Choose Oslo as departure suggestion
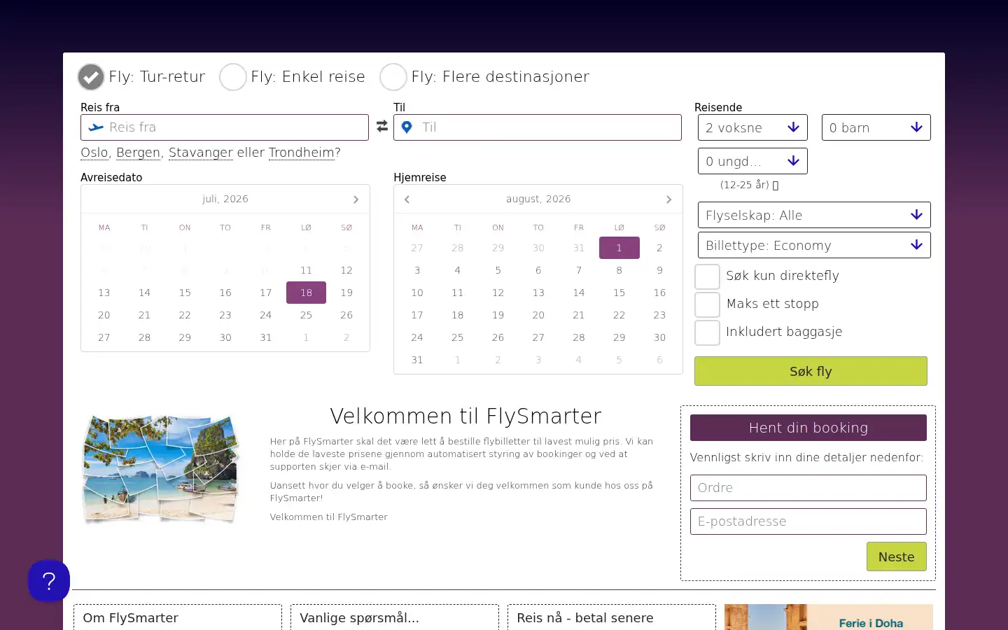 (94, 153)
